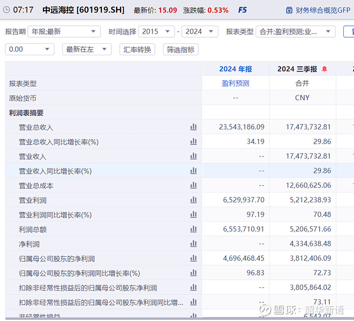The image size is (354, 321).
Task: Select the 2024 年报 column header
Action: 235,69
